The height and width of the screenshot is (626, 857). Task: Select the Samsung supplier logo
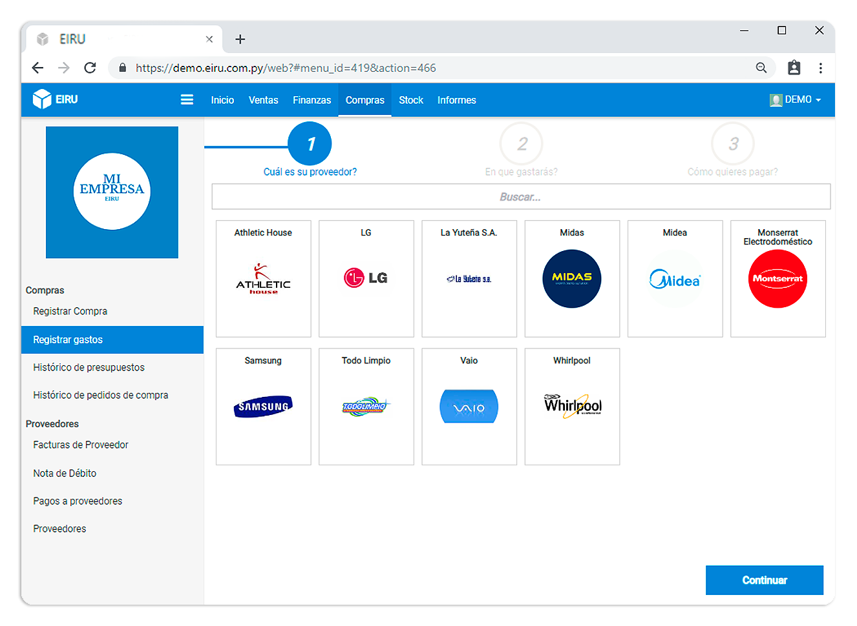(263, 407)
